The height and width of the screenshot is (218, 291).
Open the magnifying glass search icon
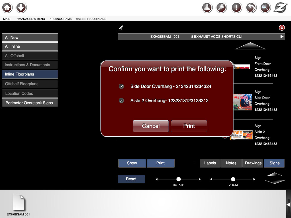click(x=265, y=8)
